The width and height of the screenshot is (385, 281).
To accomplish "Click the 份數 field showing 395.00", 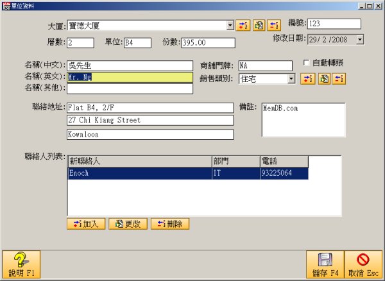I will point(208,43).
